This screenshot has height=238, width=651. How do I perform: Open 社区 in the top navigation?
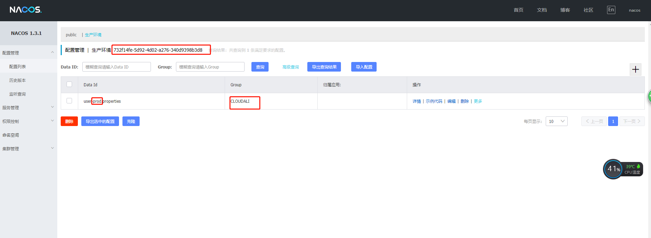pyautogui.click(x=589, y=10)
